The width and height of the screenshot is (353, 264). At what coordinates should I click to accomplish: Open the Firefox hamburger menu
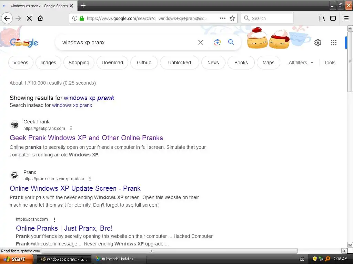point(346,18)
